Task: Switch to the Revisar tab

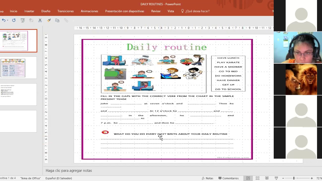Action: point(156,11)
